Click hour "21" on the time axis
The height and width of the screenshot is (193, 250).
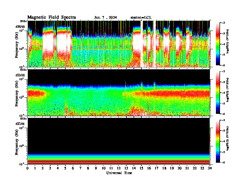(x=187, y=168)
